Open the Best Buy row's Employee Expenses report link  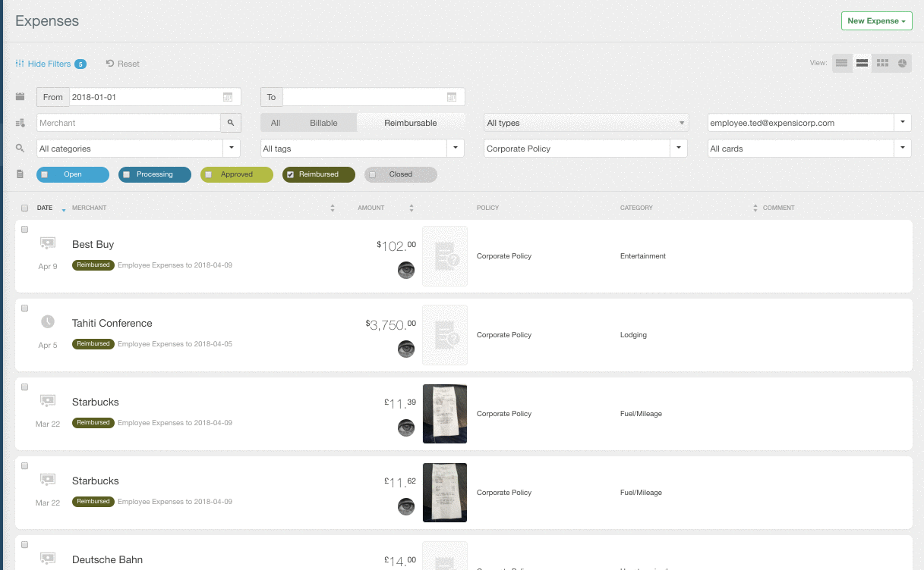[x=175, y=265]
